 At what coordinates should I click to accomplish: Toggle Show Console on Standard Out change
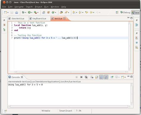(101, 77)
